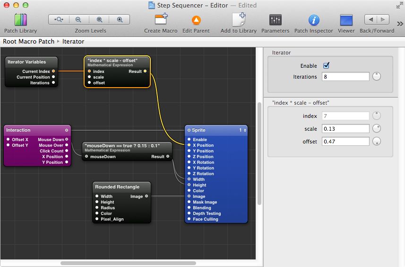Open the Patch Library
Screen dimensions: 405x267
coord(20,20)
